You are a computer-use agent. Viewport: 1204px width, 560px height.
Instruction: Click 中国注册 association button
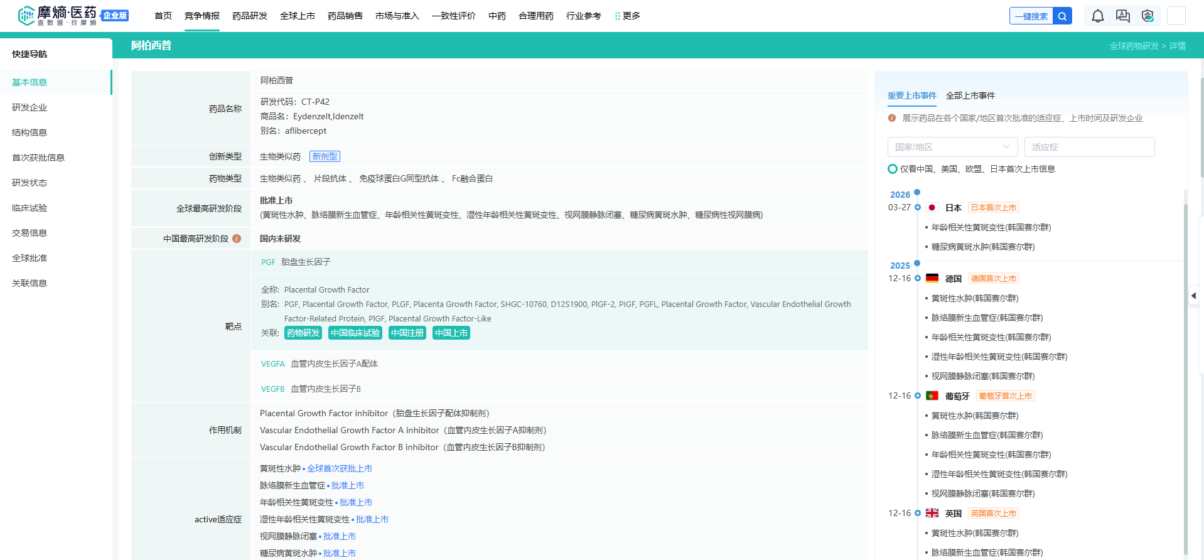coord(407,333)
